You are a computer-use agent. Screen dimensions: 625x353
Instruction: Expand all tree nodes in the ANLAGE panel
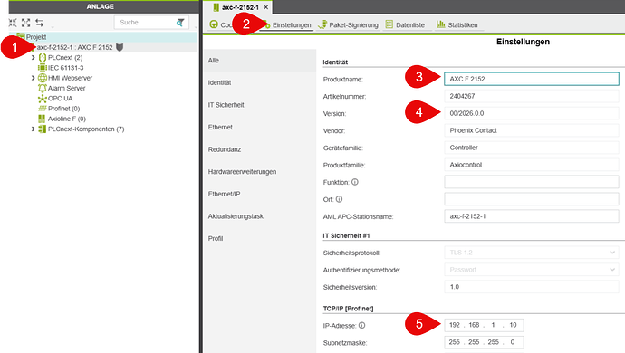pos(26,23)
